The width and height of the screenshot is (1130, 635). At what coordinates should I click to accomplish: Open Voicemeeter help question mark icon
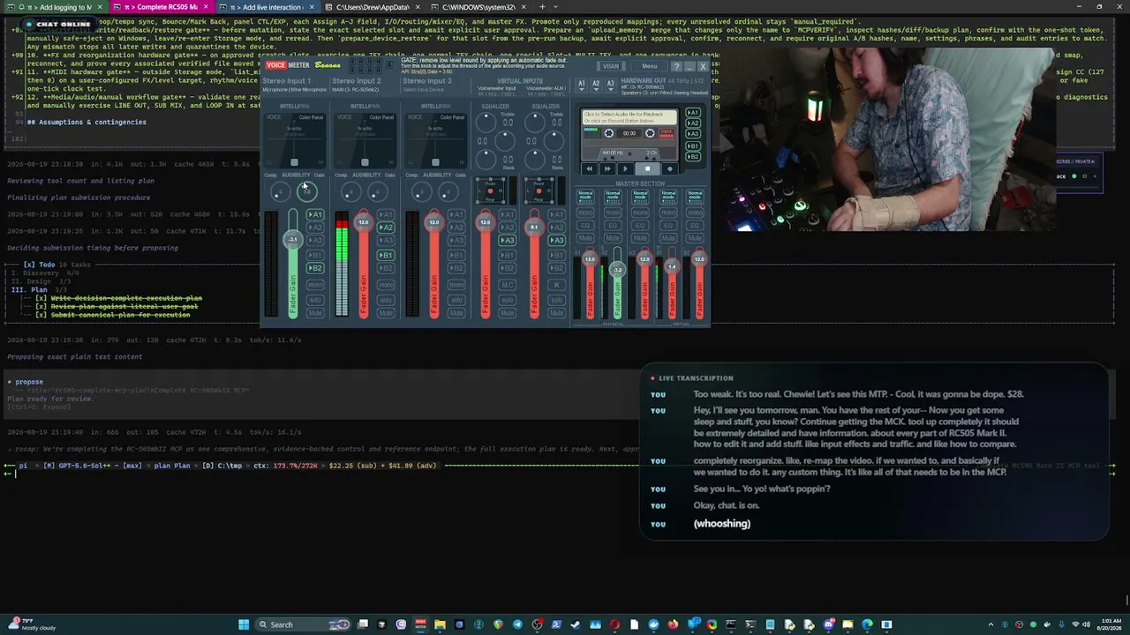(x=676, y=66)
